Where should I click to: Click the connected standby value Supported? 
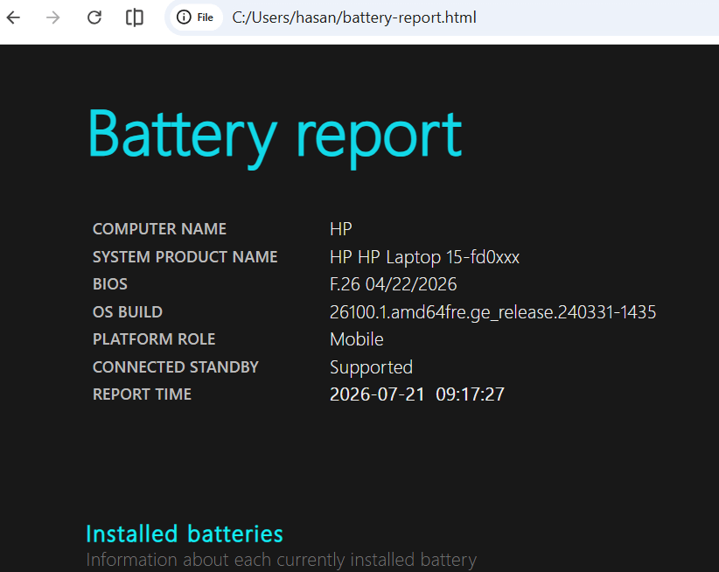click(371, 367)
